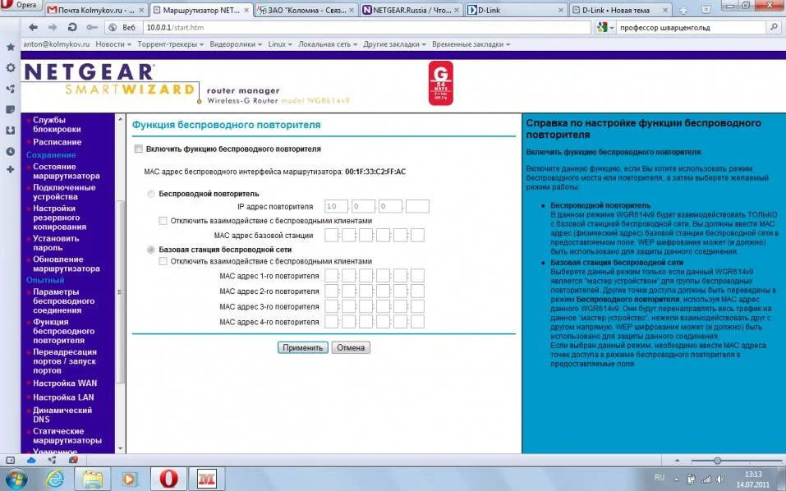786x491 pixels.
Task: Click the browser forward arrow
Action: (x=52, y=28)
